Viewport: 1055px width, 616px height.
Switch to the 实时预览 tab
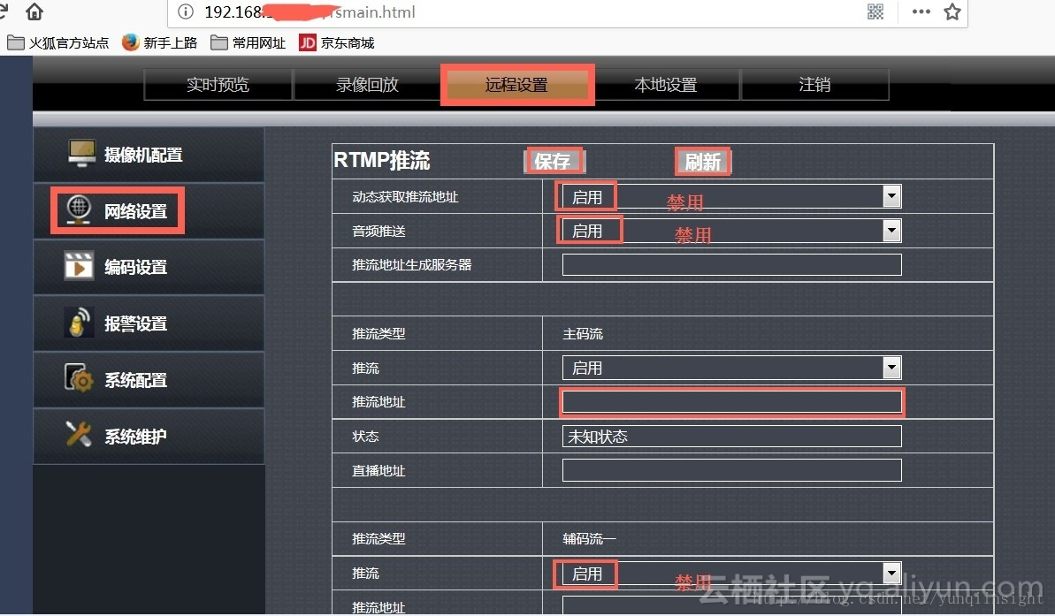[218, 84]
